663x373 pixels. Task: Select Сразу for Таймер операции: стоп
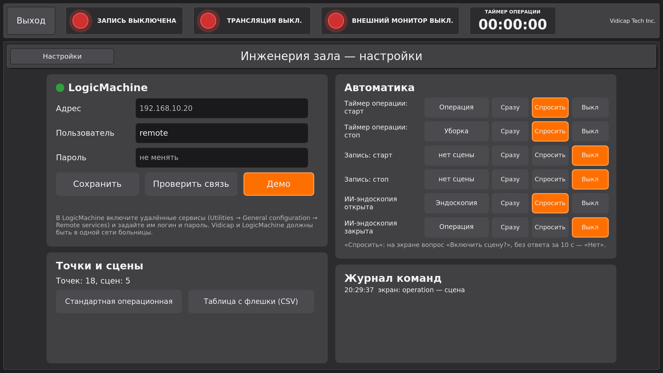(510, 131)
